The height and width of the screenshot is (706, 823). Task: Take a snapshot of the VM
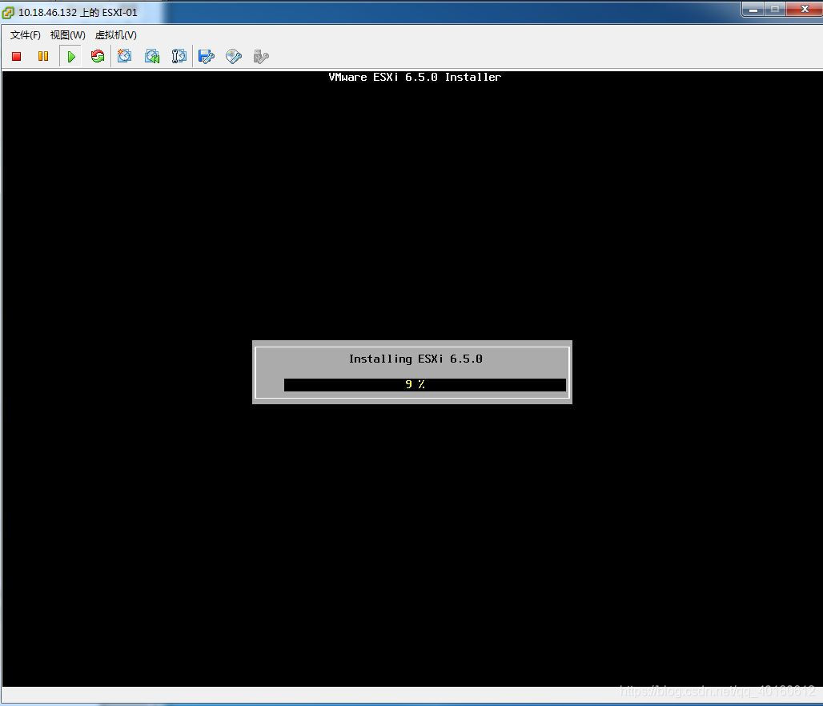[124, 56]
